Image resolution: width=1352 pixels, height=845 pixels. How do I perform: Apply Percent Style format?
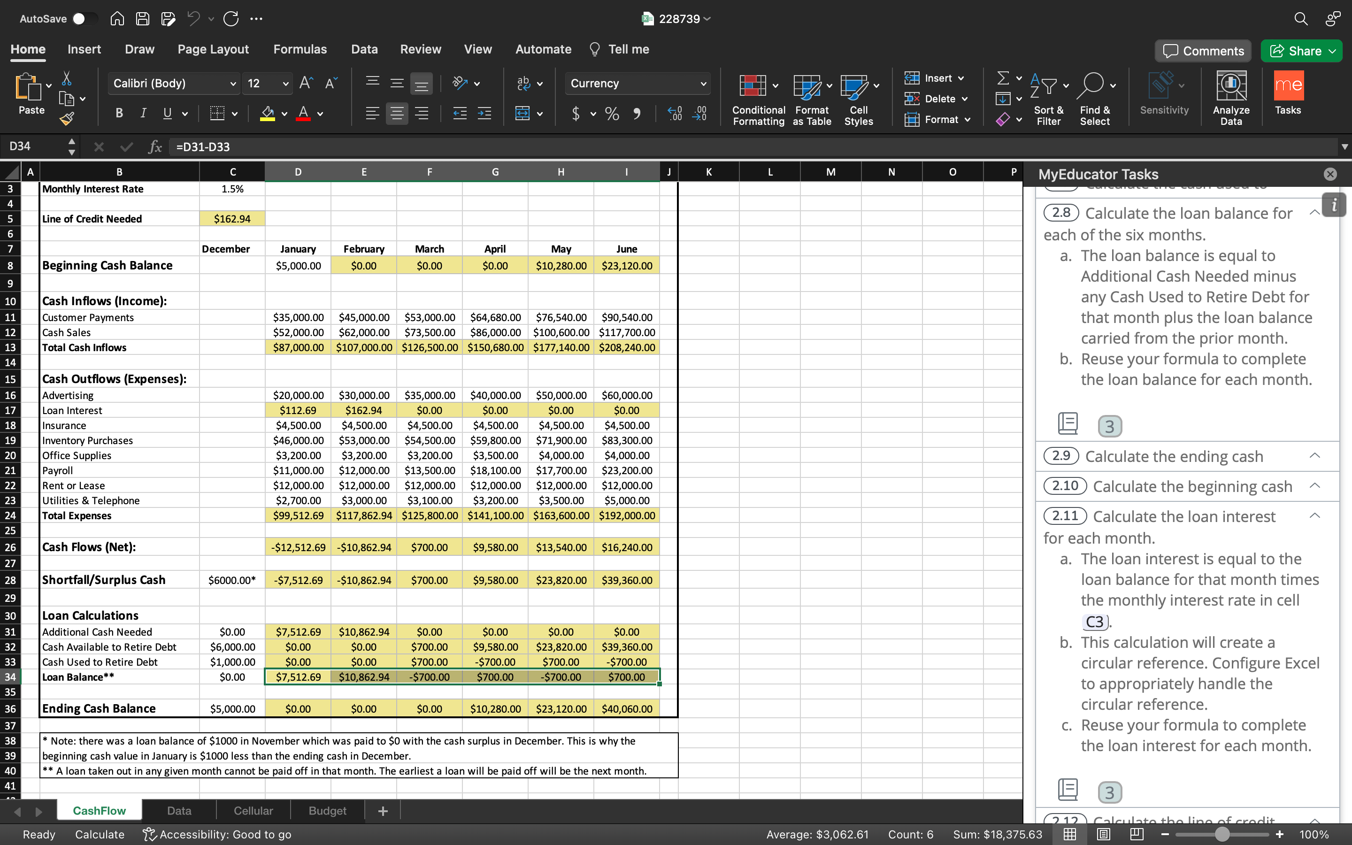pos(612,114)
